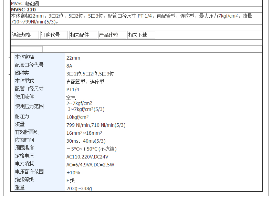Screen dimensions: 272x205
Task: Click the 3口2位,5口2位,5口3位 value
Action: click(x=90, y=74)
